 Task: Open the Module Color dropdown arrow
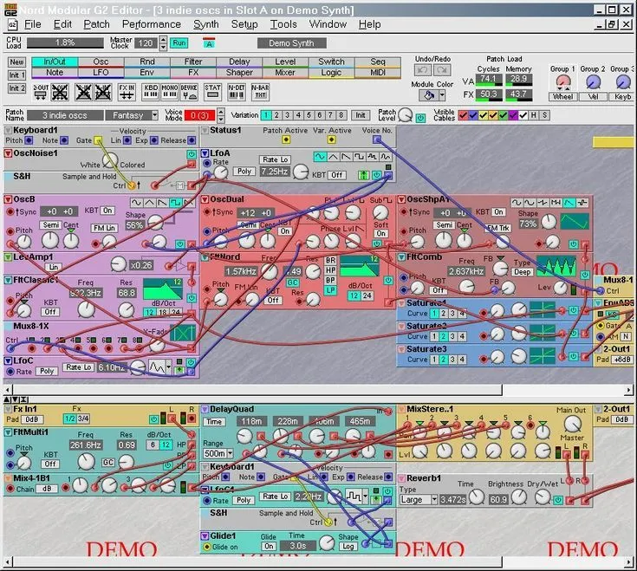(442, 96)
